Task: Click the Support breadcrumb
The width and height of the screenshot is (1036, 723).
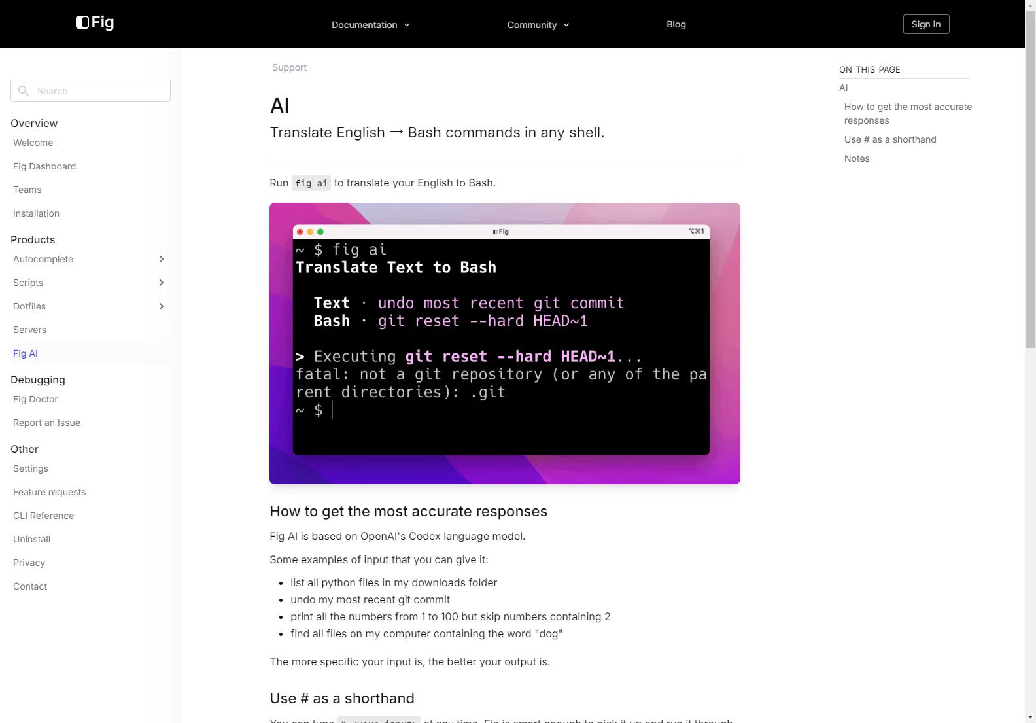Action: [289, 67]
